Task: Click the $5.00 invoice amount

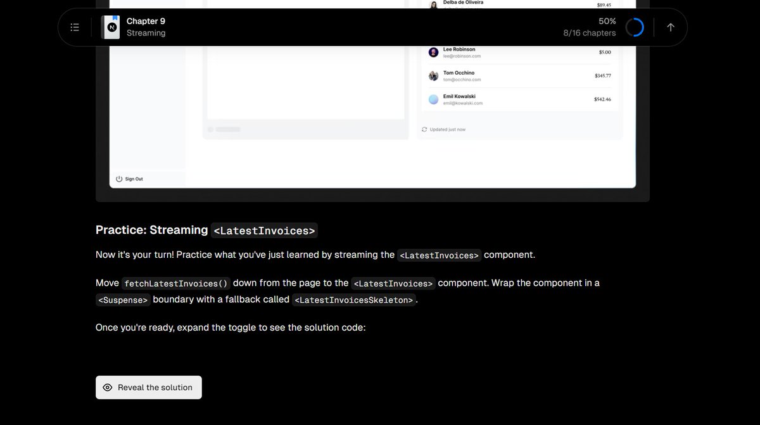Action: [x=605, y=52]
